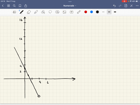140x105 pixels.
Task: Select the Shapes tool
Action: 43,12
